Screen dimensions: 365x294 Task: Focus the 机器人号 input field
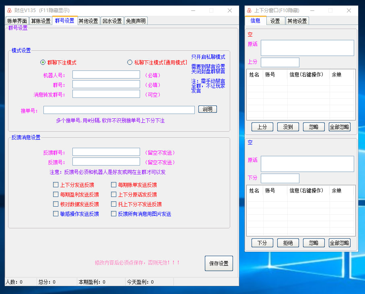[x=106, y=75]
